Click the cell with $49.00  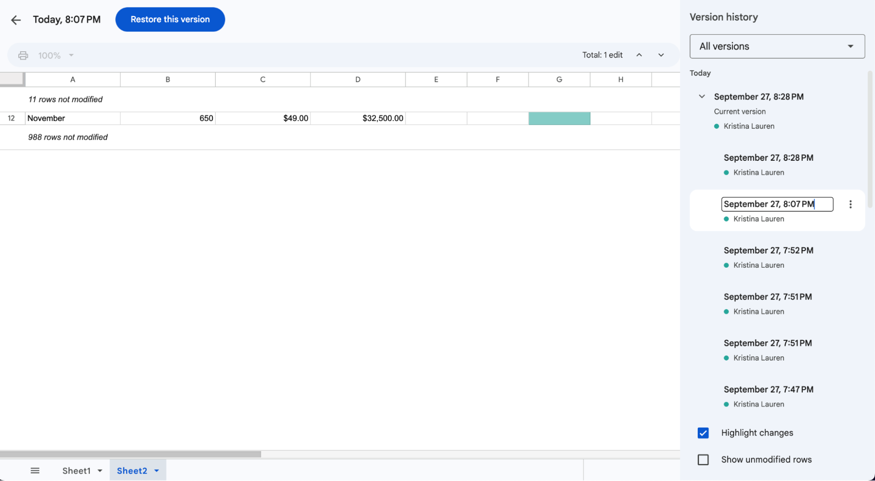click(263, 118)
